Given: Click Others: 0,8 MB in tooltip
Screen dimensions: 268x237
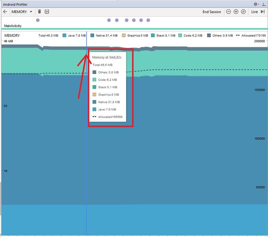Looking at the screenshot, I should coord(106,72).
